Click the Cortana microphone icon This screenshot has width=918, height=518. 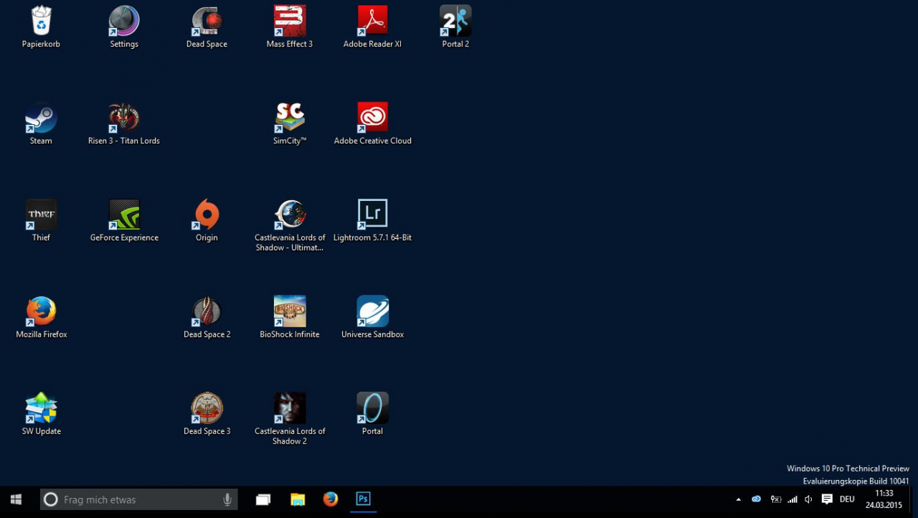click(227, 499)
